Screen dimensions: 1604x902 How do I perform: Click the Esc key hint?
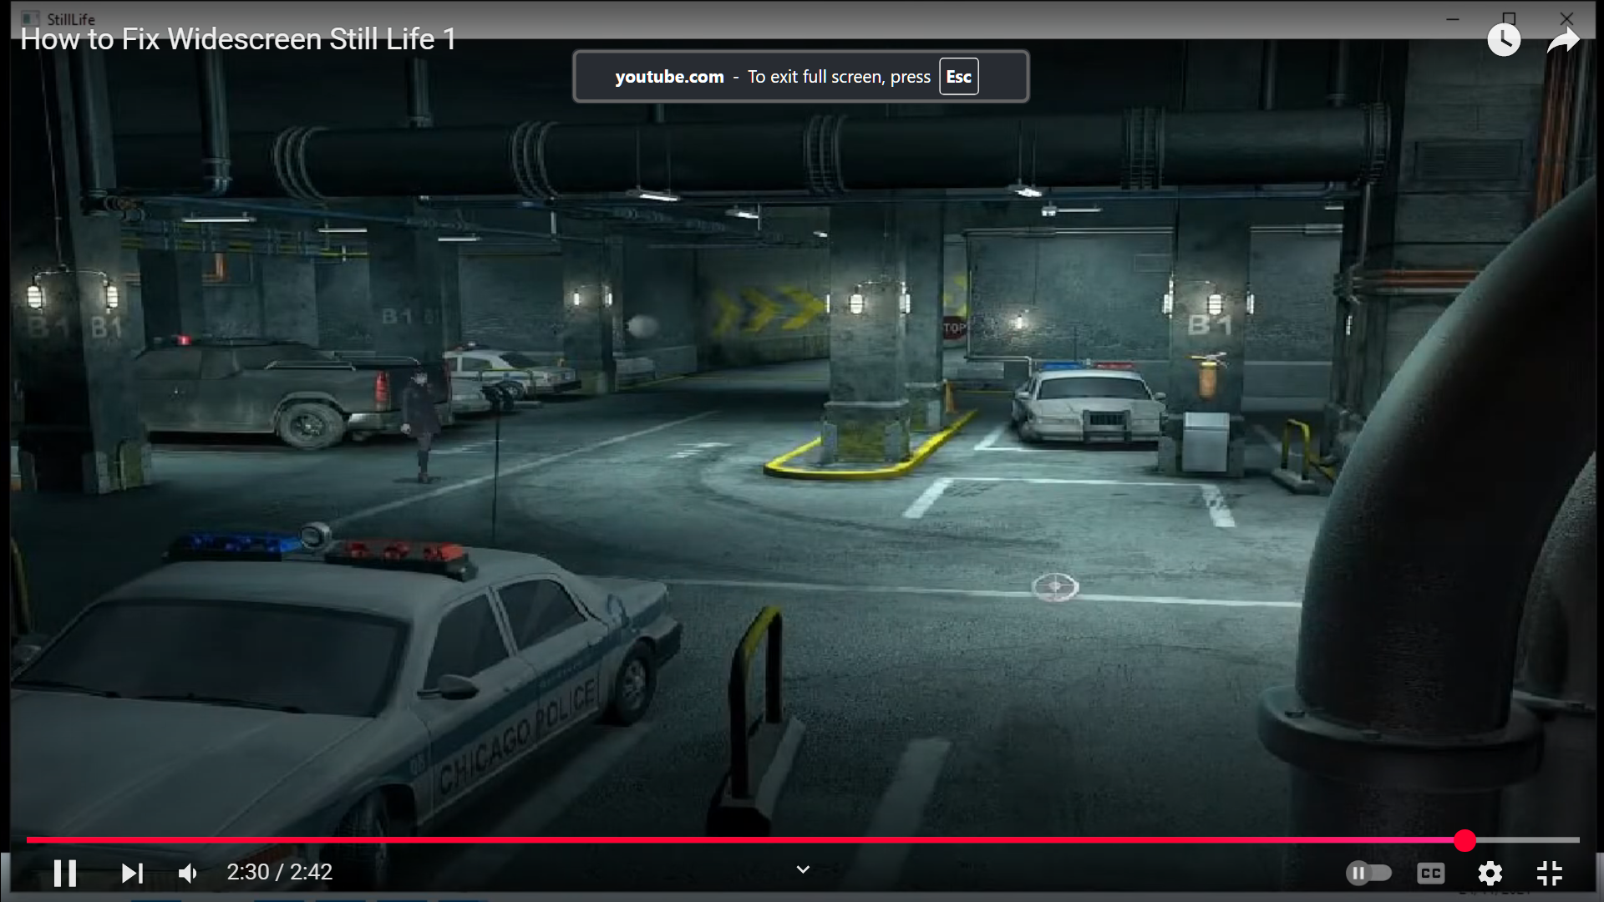(x=958, y=77)
